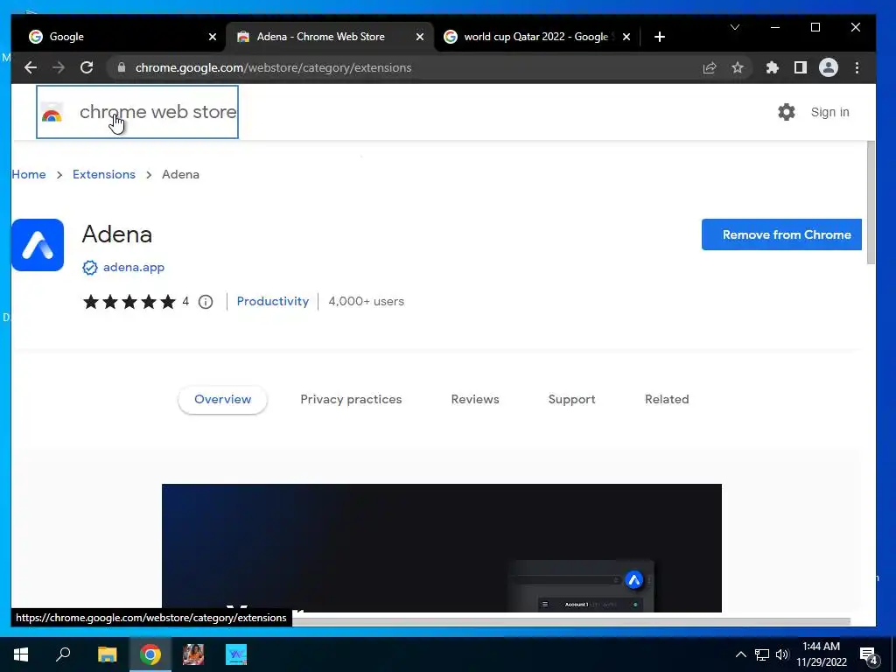Open volume control in tray
This screenshot has width=896, height=672.
click(x=782, y=654)
